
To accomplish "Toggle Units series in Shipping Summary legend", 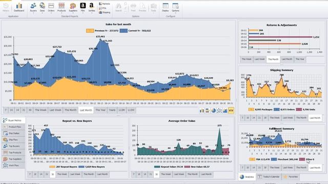I will click(x=305, y=109).
